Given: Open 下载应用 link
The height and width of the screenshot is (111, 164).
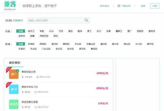Looking at the screenshot, I should click(x=126, y=6).
